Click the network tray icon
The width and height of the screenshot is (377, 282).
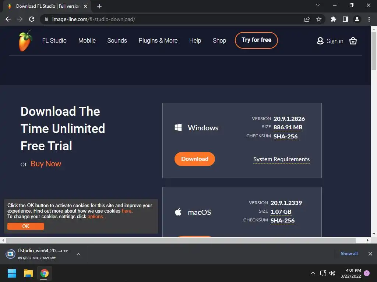click(323, 273)
